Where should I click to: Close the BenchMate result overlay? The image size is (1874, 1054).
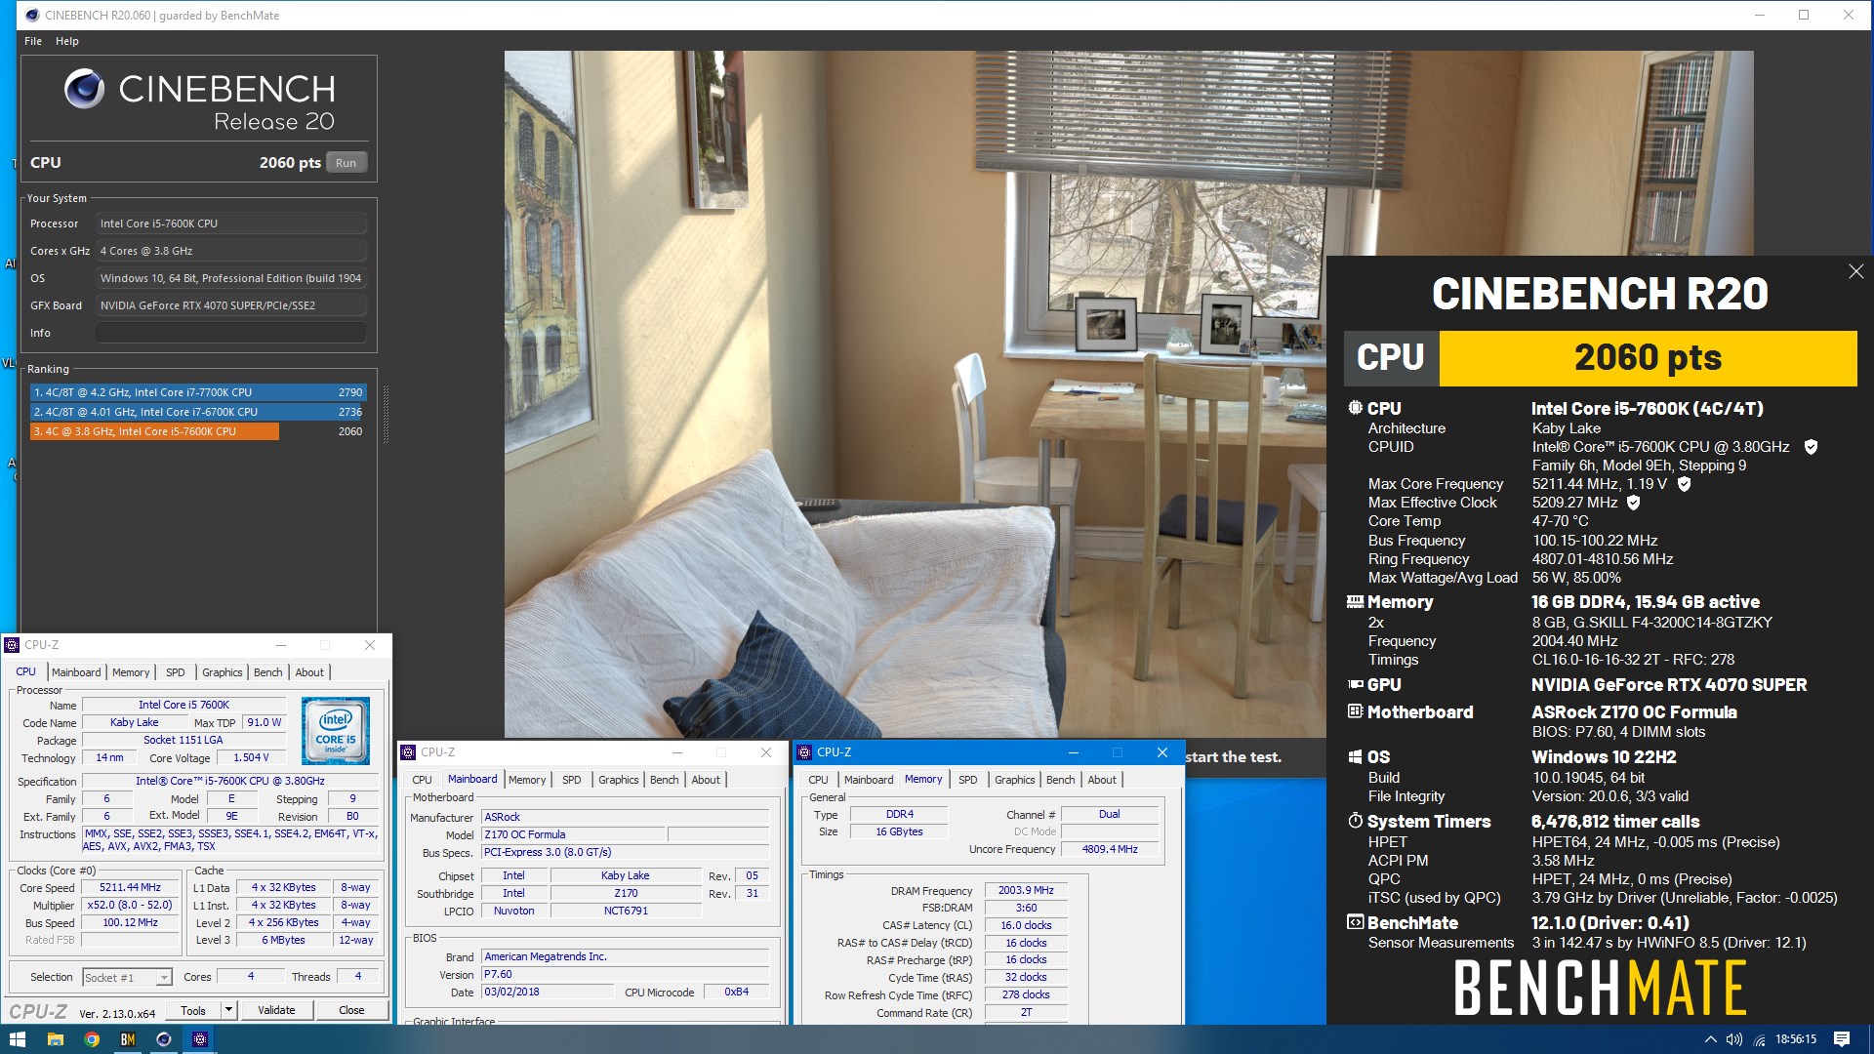(1855, 271)
